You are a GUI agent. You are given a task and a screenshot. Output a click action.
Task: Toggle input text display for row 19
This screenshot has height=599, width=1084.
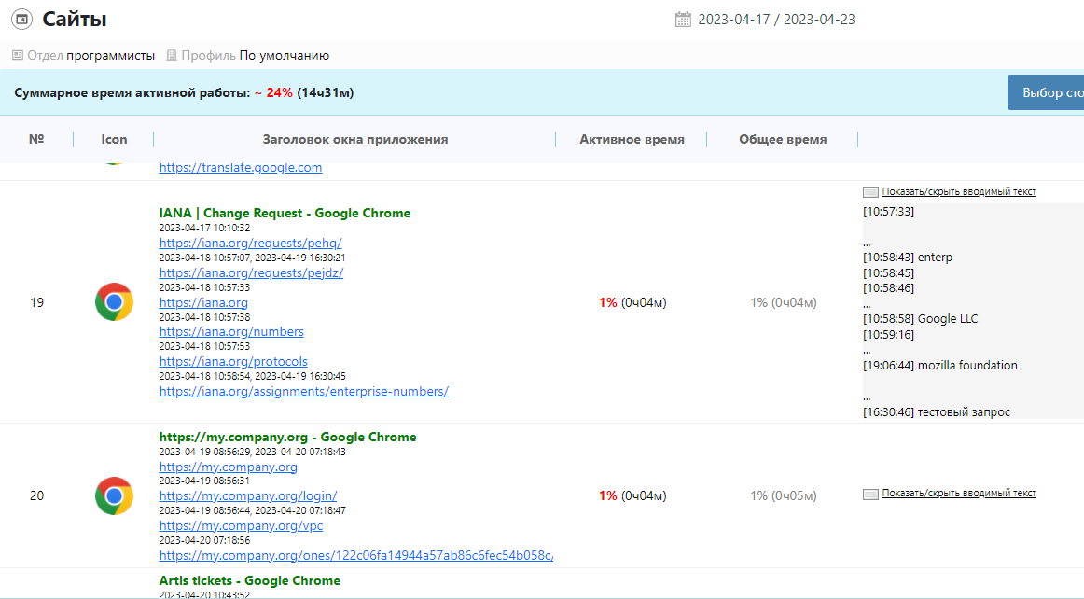(958, 191)
